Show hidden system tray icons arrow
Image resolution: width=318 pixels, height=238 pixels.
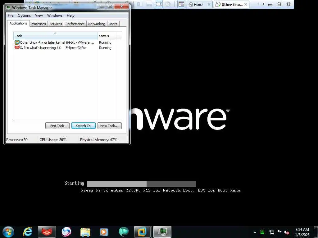255,232
